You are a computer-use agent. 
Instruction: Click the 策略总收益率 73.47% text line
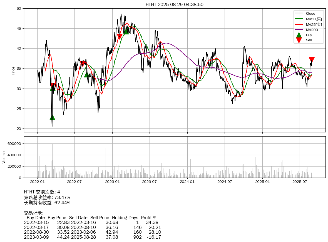(x=47, y=197)
